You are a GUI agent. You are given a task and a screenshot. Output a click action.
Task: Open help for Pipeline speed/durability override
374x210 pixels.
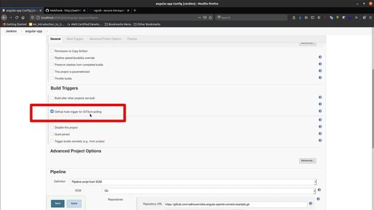320,57
